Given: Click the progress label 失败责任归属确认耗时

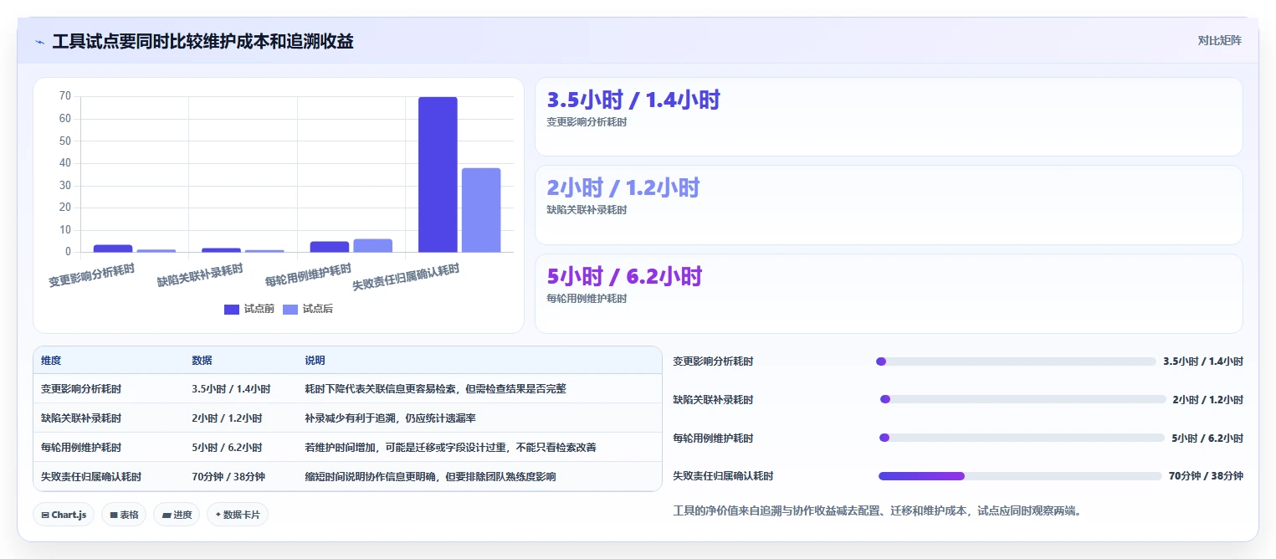Looking at the screenshot, I should pos(723,476).
